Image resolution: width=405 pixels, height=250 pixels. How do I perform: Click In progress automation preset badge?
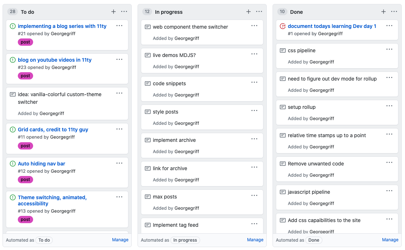[185, 240]
